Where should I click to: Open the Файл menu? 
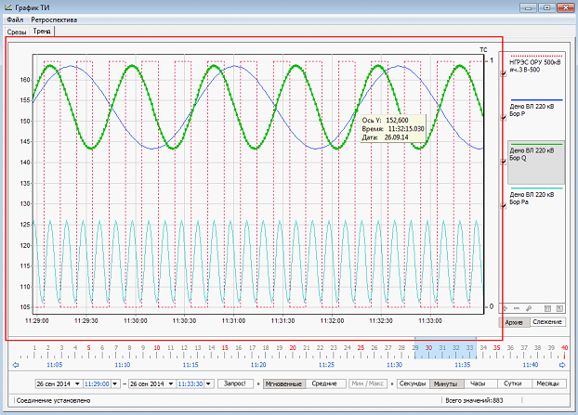pyautogui.click(x=15, y=19)
